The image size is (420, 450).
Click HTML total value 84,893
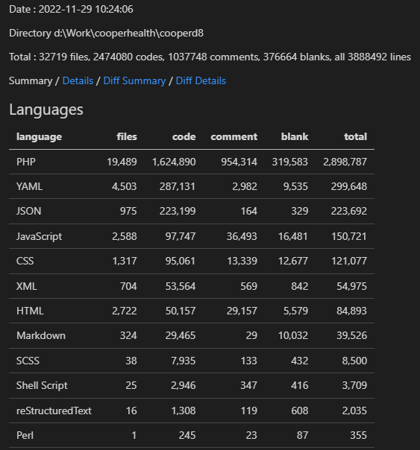pyautogui.click(x=352, y=311)
